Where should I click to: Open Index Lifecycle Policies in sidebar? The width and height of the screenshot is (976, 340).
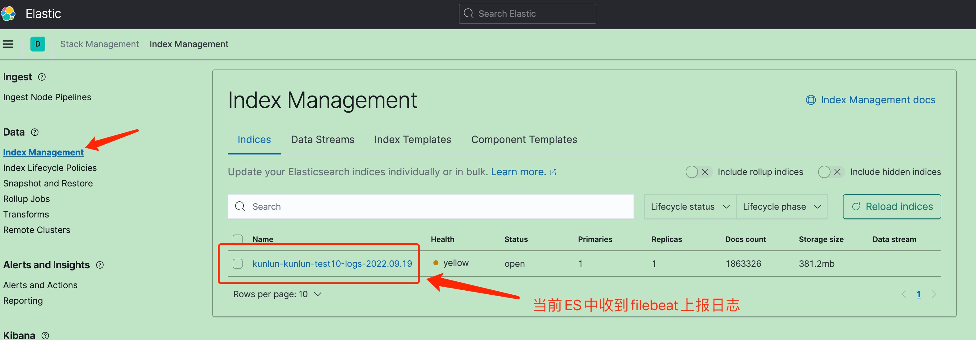pyautogui.click(x=50, y=168)
